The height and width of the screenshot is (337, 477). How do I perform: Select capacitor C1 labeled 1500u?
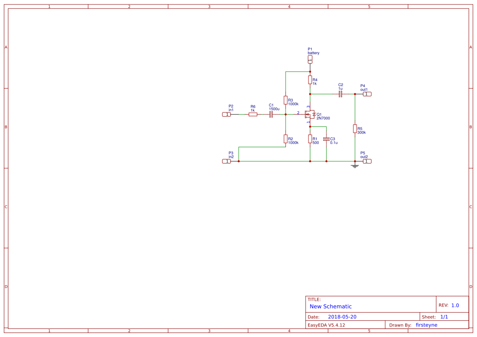(x=271, y=115)
